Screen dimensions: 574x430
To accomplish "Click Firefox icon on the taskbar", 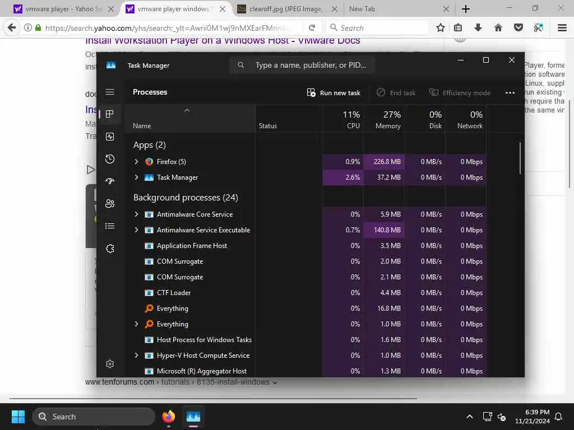I will [x=168, y=417].
